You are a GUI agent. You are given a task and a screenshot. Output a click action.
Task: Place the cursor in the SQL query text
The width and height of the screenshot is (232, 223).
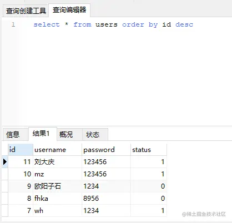point(113,24)
